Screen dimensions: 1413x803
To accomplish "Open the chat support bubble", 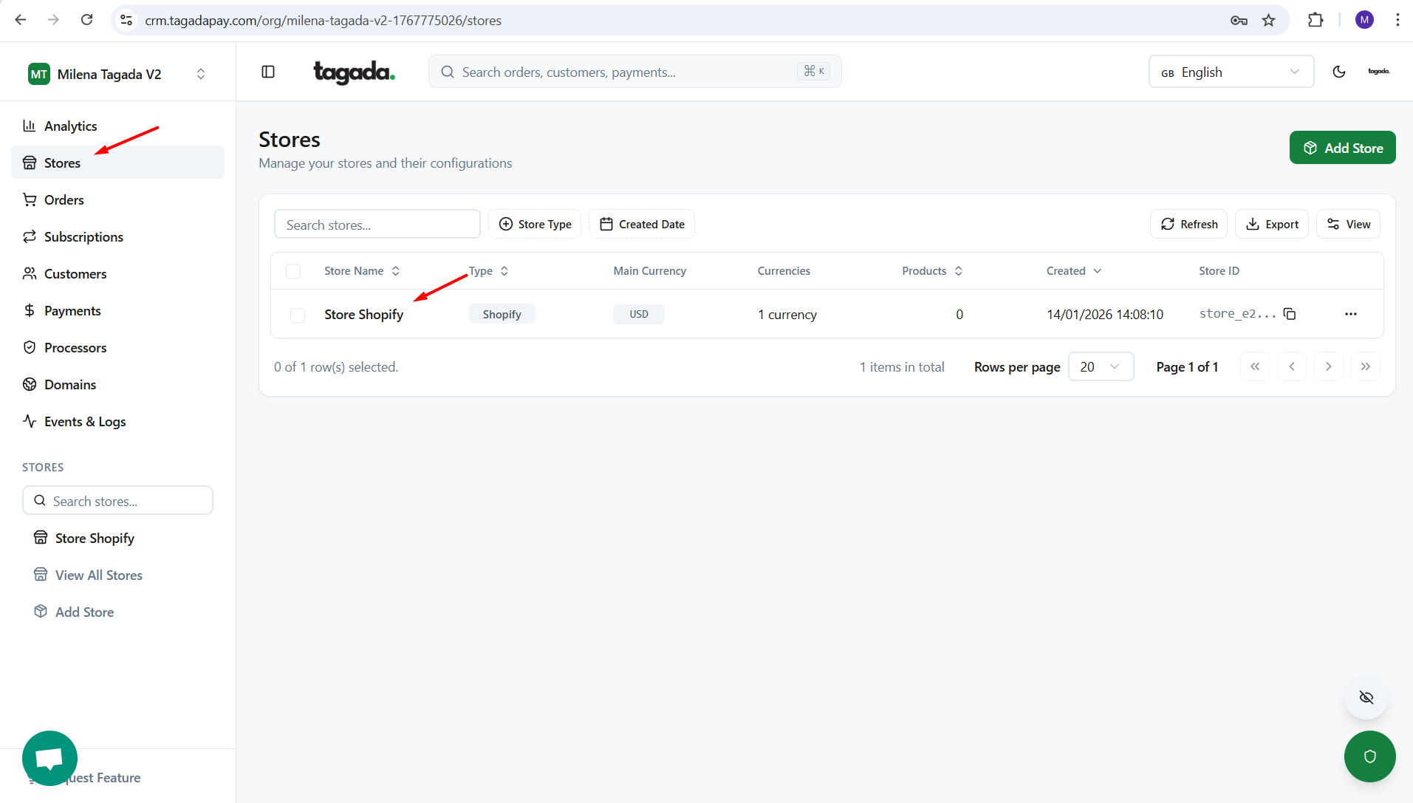I will click(x=49, y=758).
